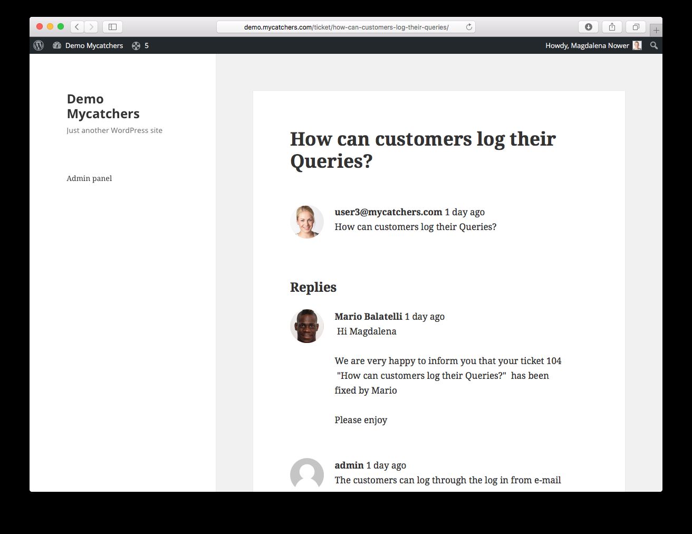The height and width of the screenshot is (534, 692).
Task: Click the 'Hi Magdalena' reply line
Action: click(367, 331)
